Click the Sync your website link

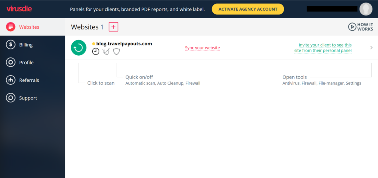click(202, 48)
